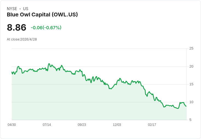Click the 07/14 date axis label
Viewport: 201px width, 139px height.
(47, 125)
